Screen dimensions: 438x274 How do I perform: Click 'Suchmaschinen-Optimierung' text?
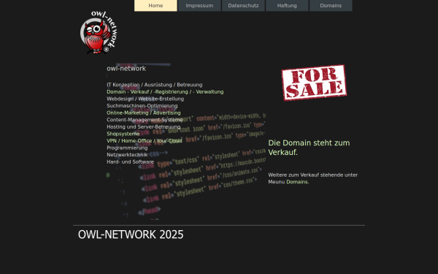(142, 106)
